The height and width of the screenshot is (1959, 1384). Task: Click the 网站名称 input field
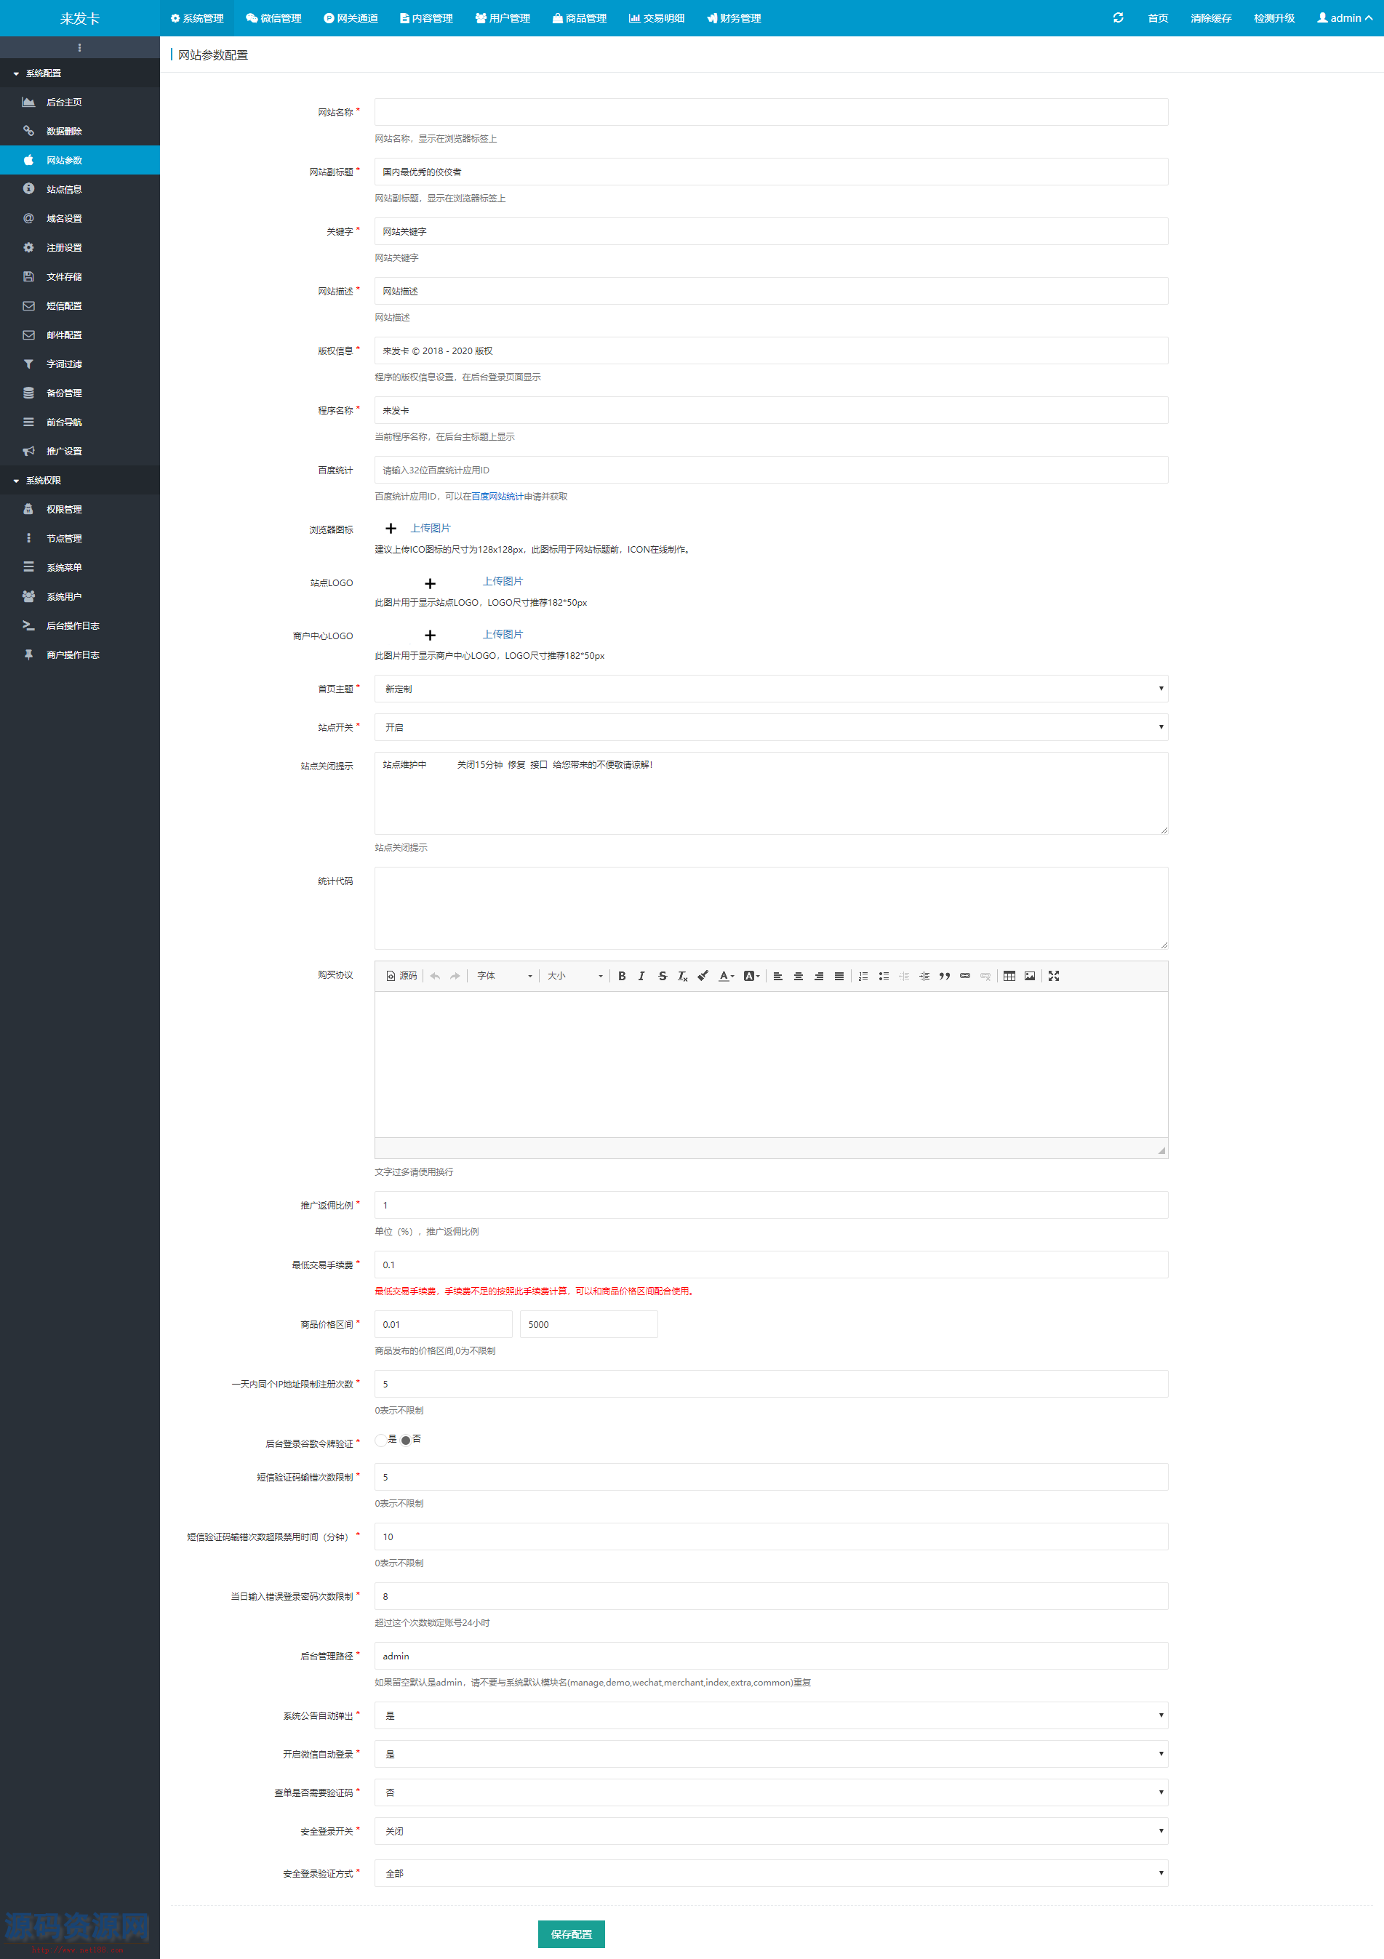(x=772, y=112)
